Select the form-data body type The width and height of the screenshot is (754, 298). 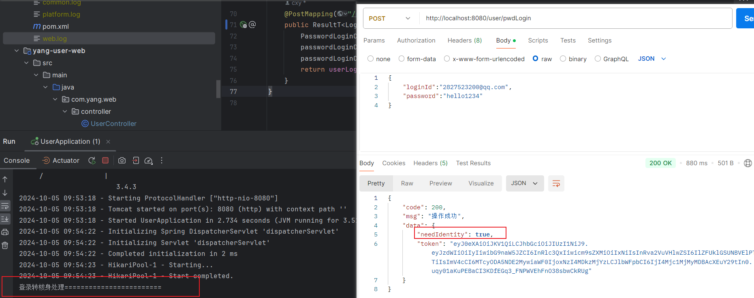tap(402, 59)
